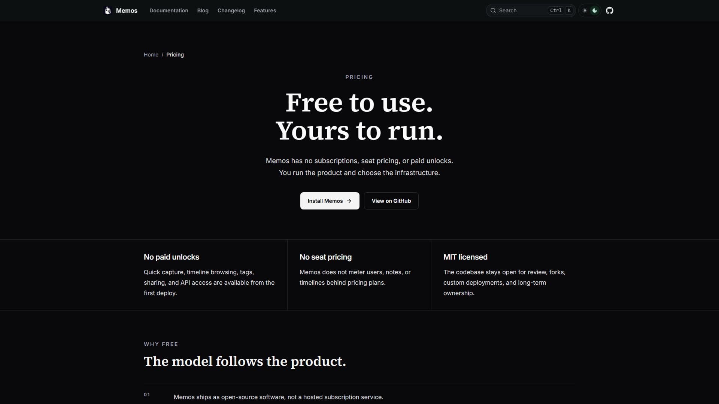Switch to dark theme moon icon
This screenshot has width=719, height=404.
point(595,10)
